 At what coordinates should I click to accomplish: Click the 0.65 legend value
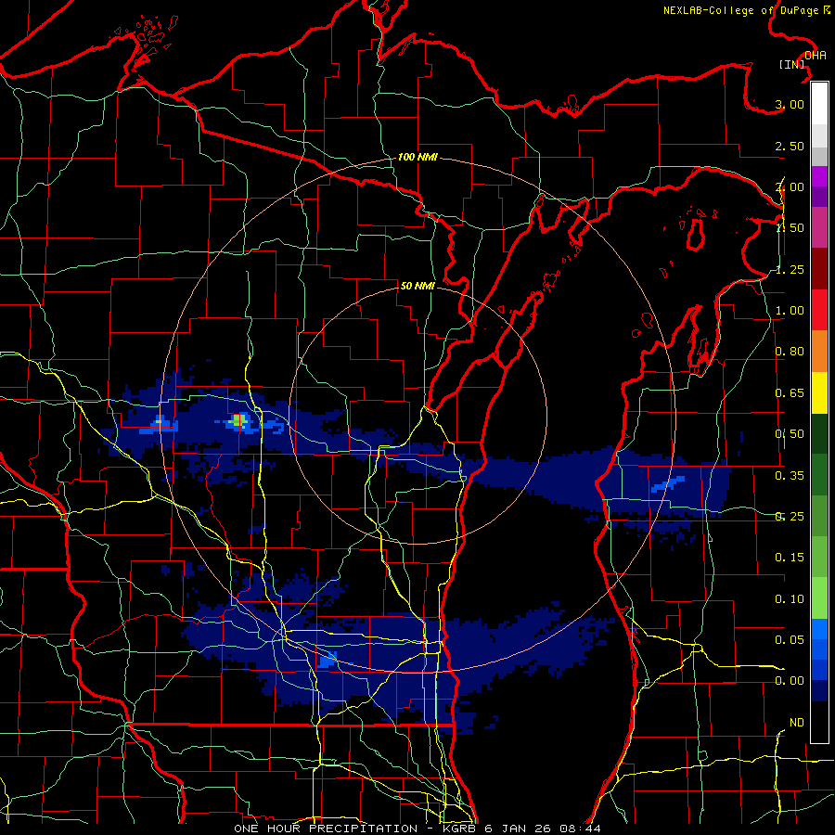pos(790,393)
